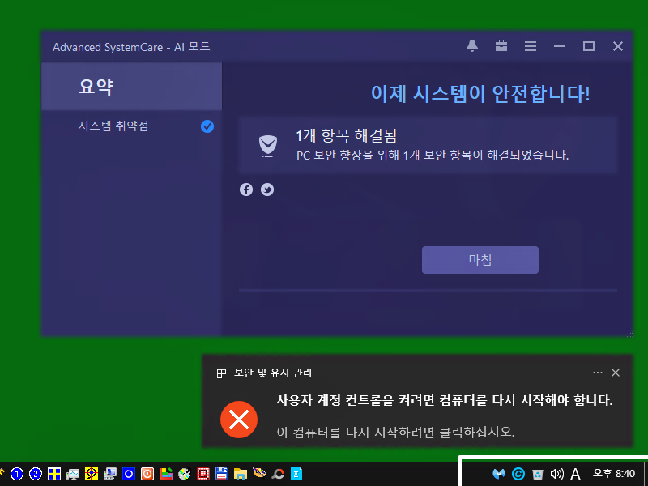
Task: Open the blue-yellow checkered taskbar icon
Action: pyautogui.click(x=54, y=474)
